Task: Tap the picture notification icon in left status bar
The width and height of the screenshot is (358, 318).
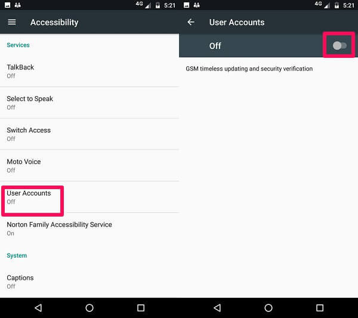Action: (x=8, y=5)
